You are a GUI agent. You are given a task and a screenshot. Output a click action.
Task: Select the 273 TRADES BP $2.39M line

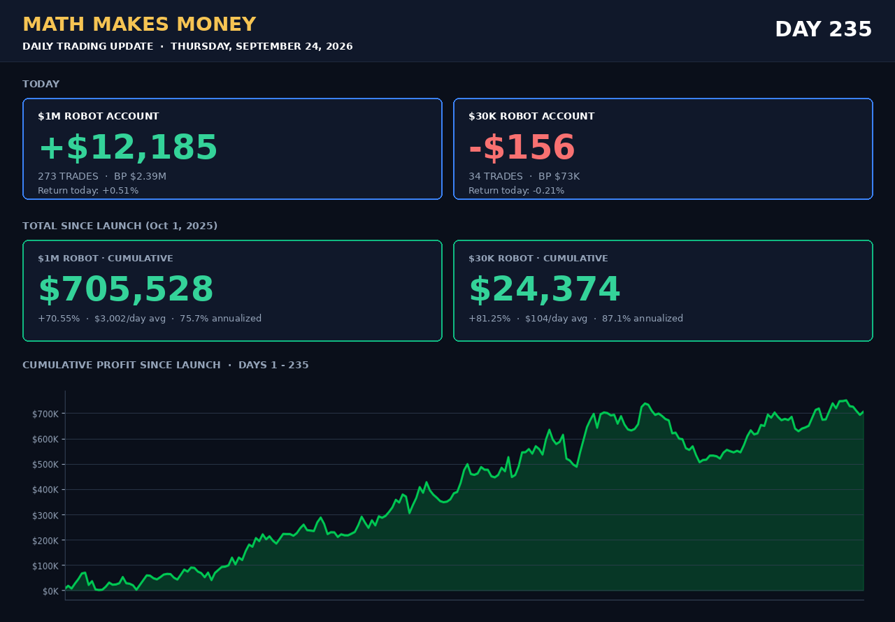point(102,177)
